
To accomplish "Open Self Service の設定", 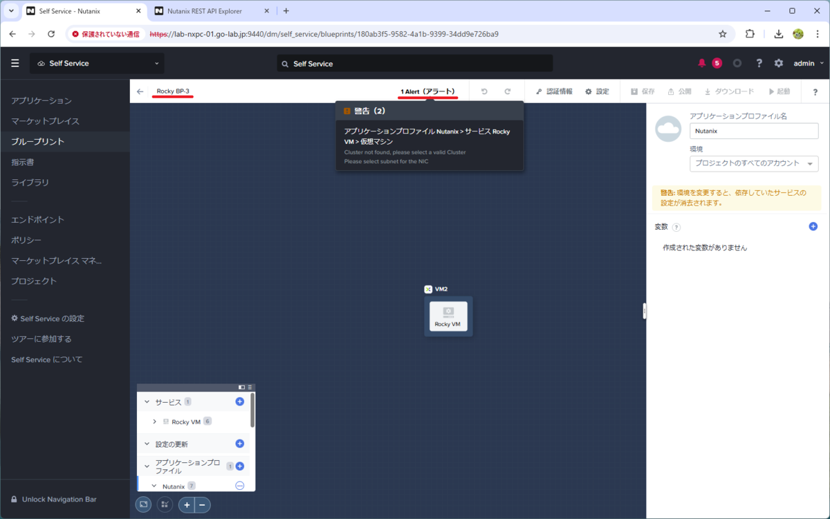I will 48,319.
